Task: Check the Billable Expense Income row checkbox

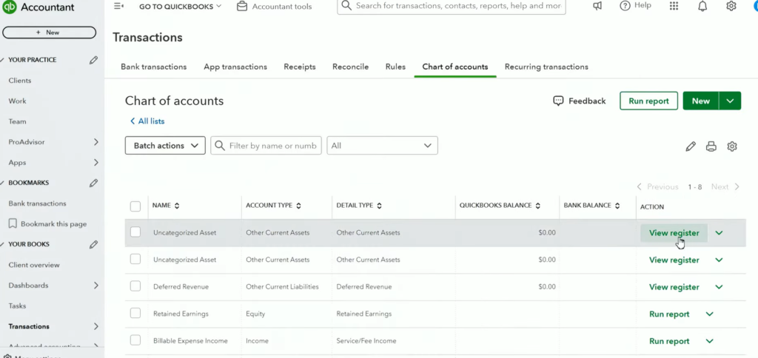Action: coord(135,340)
